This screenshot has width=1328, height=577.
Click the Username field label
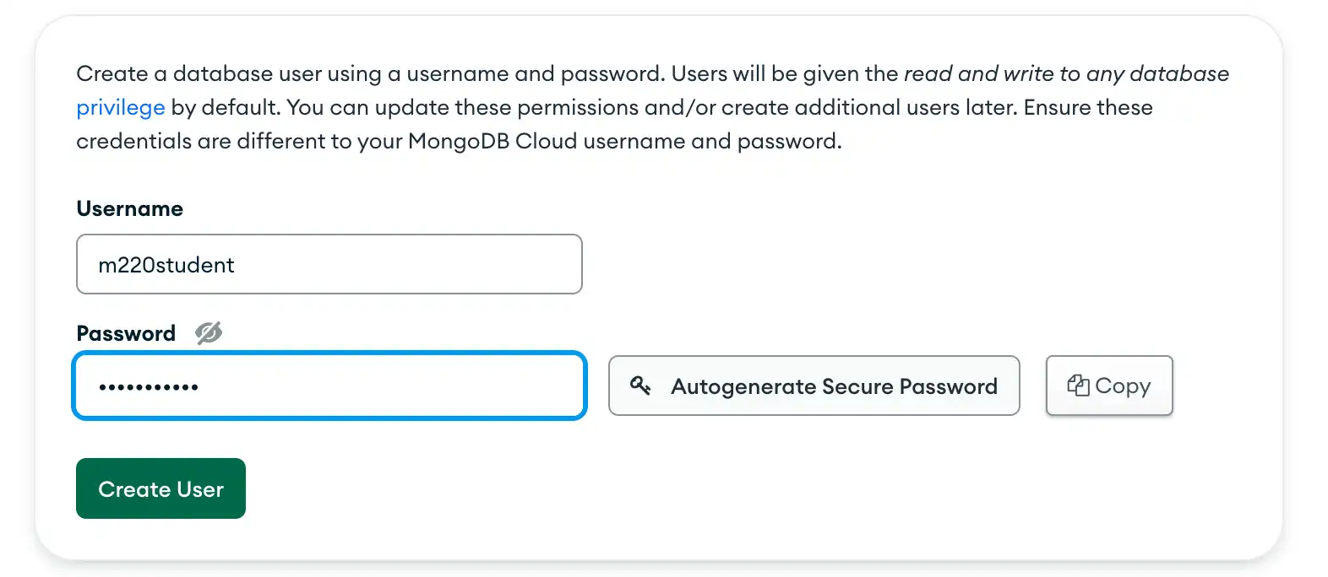[129, 208]
